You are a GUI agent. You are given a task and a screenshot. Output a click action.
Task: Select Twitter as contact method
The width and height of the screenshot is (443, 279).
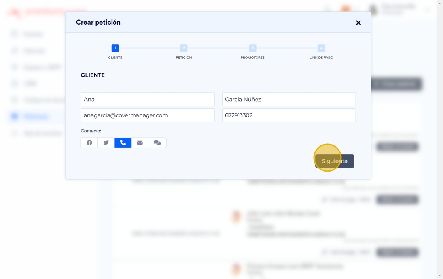tap(106, 143)
